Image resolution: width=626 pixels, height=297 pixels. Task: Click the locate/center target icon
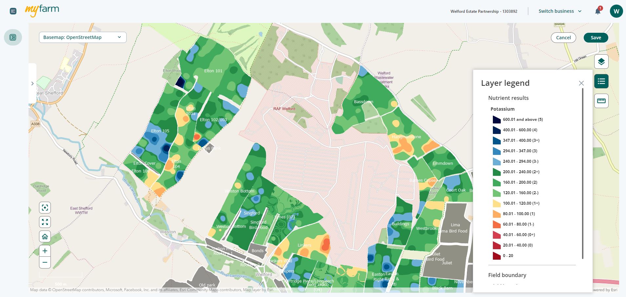point(45,208)
